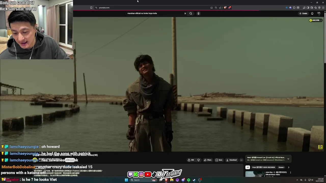Open Spotify from taskbar
326x183 pixels.
click(x=188, y=180)
